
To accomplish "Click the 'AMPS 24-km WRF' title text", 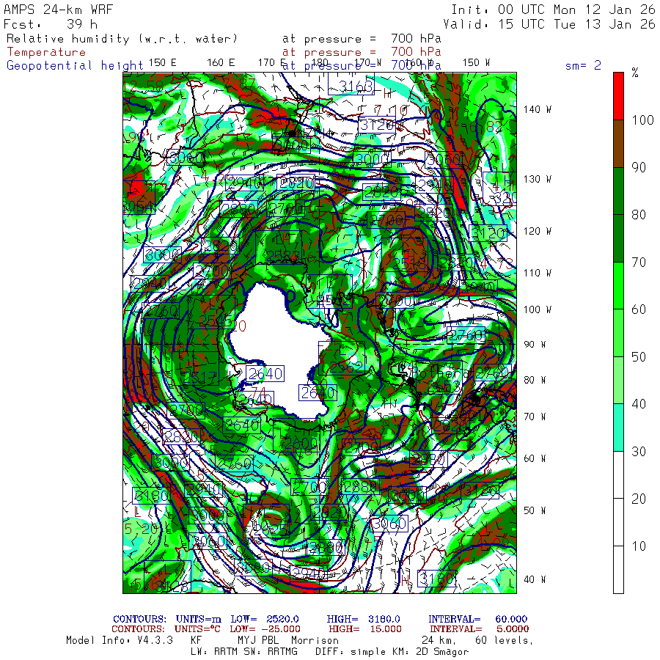I will 58,10.
